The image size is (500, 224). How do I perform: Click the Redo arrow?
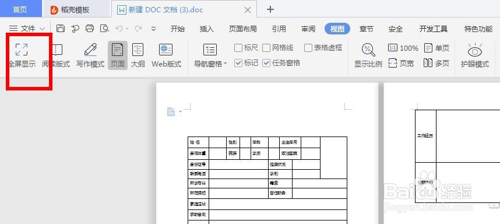tap(138, 29)
